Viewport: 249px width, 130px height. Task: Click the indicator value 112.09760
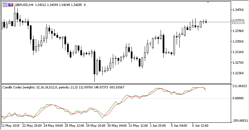pos(86,87)
